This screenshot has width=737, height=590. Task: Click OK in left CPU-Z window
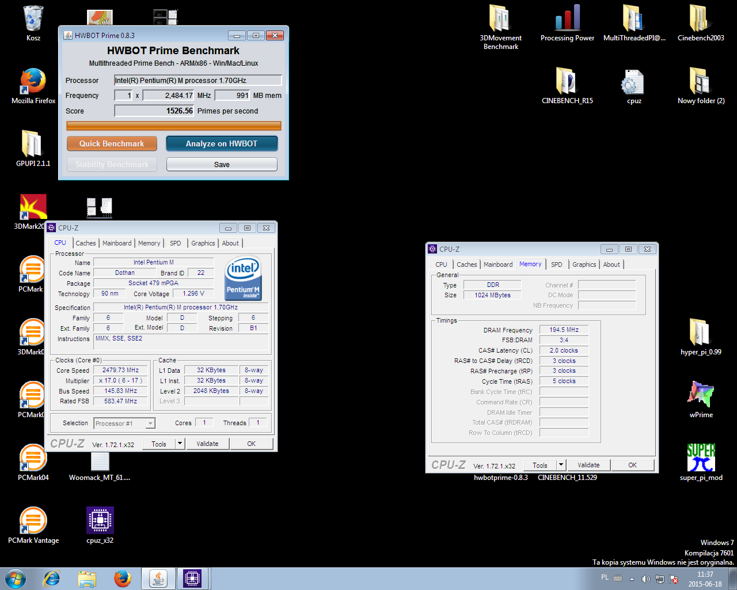pyautogui.click(x=251, y=444)
